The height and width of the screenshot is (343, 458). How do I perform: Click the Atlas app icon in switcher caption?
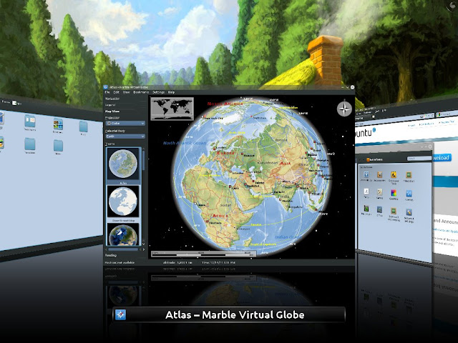tap(121, 314)
